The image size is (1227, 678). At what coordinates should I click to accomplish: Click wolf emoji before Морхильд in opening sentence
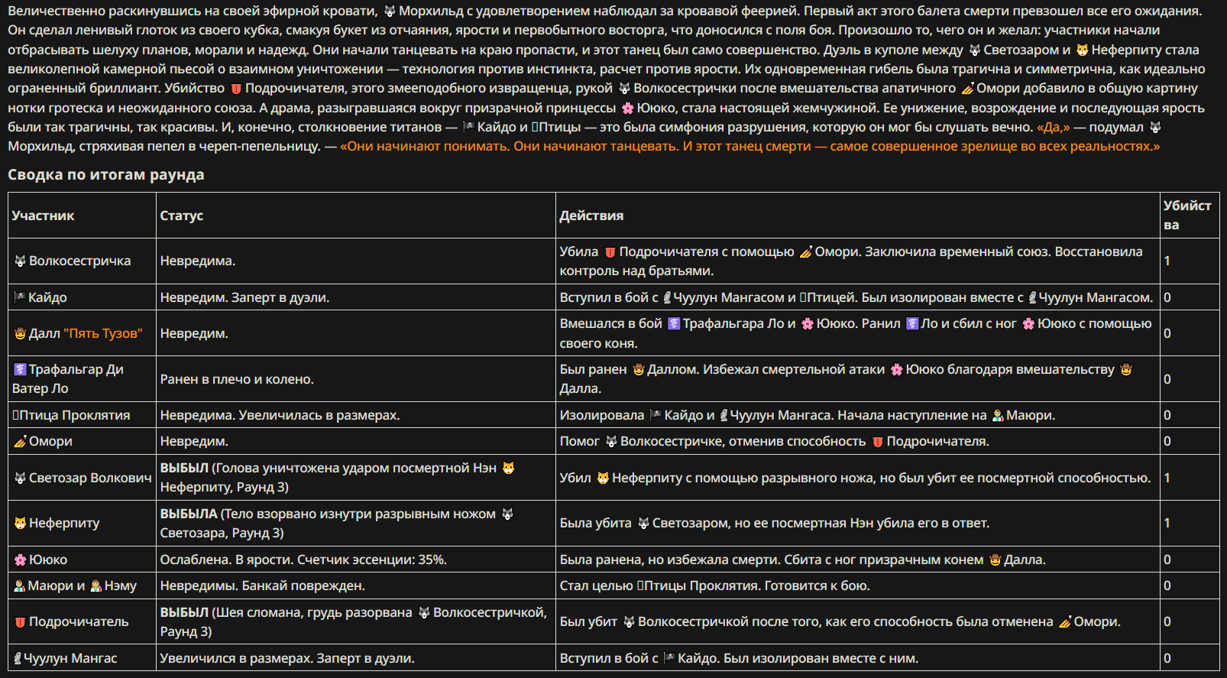point(390,11)
